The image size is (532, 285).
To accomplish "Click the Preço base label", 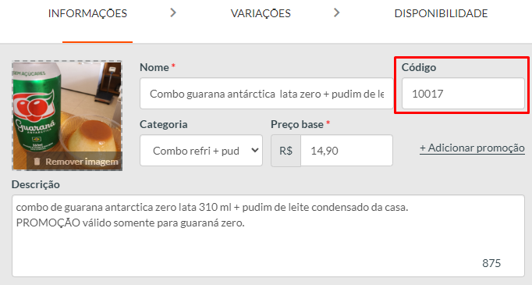I will pyautogui.click(x=297, y=124).
